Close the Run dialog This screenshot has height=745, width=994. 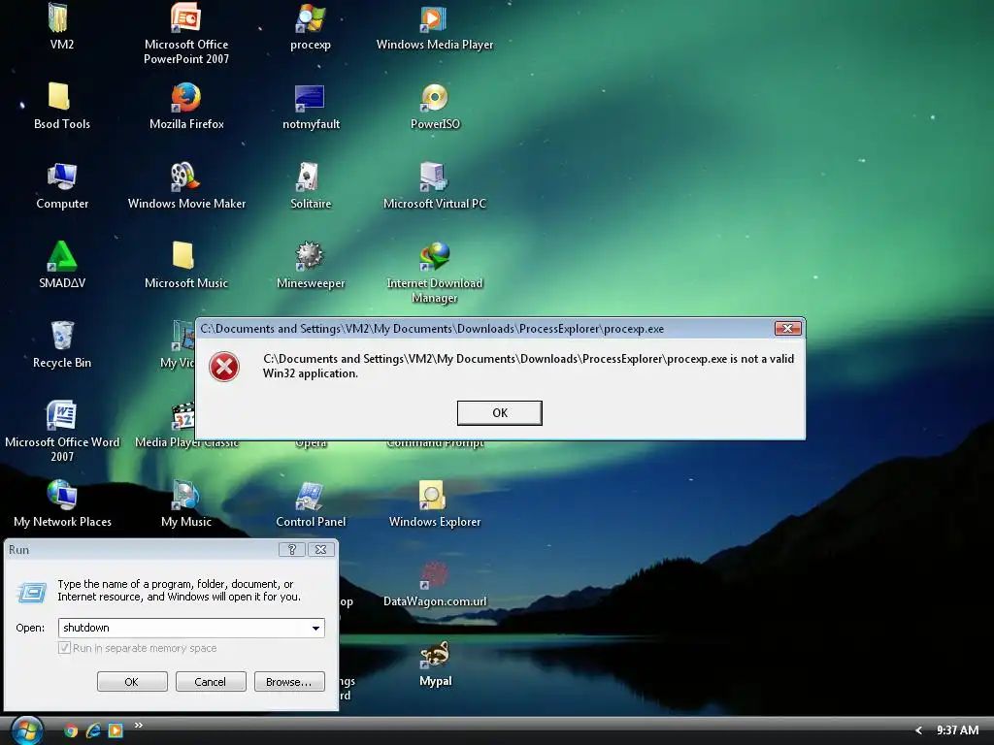[x=320, y=549]
